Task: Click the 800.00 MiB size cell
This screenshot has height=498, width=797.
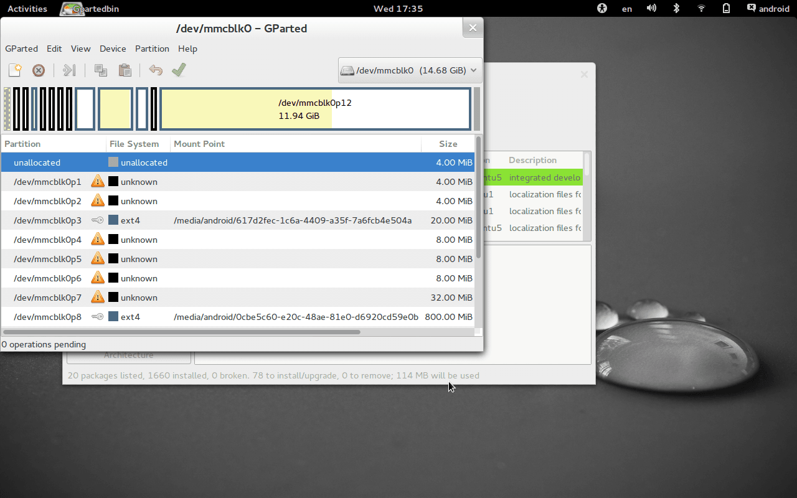Action: [x=448, y=317]
